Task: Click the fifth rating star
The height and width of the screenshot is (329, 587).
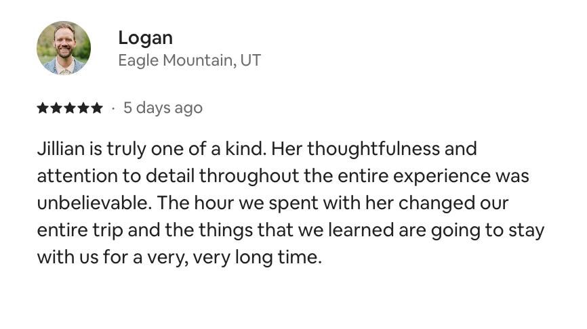Action: pos(97,108)
